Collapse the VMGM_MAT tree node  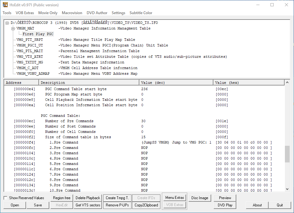tap(13, 29)
